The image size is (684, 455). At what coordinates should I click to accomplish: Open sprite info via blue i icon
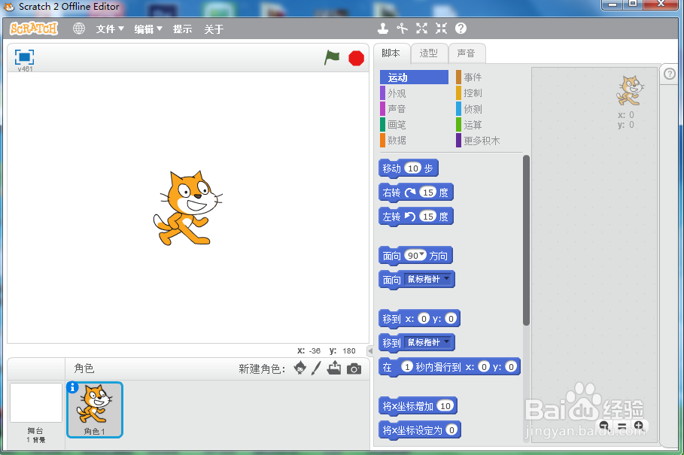pos(72,387)
